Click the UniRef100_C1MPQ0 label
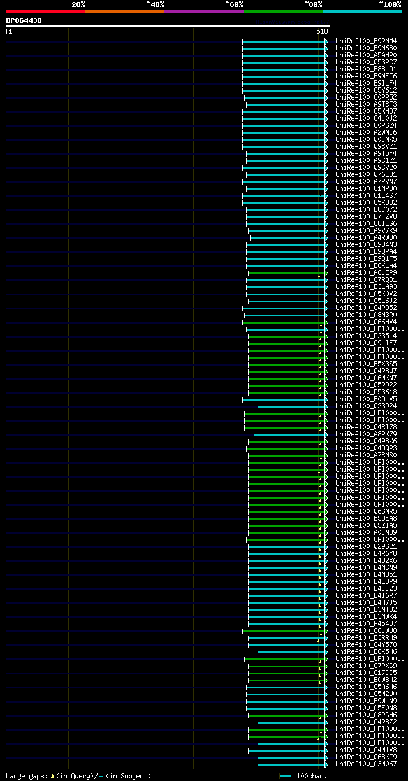 click(366, 188)
